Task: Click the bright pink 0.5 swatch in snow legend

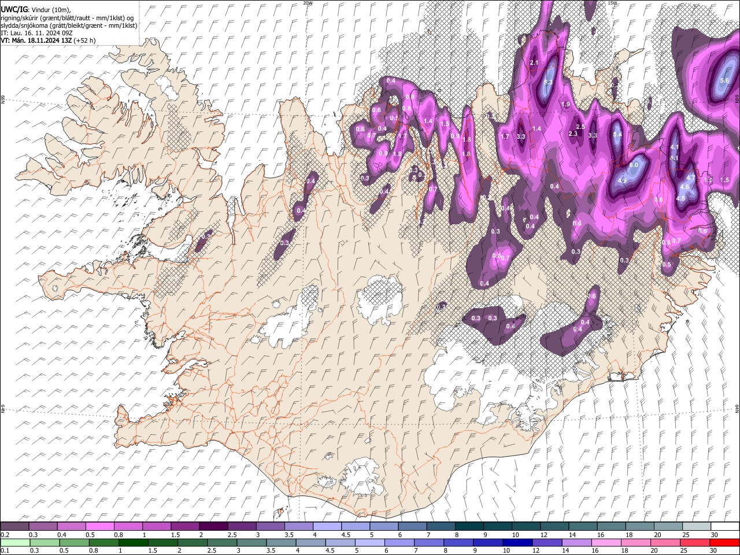Action: [x=99, y=526]
